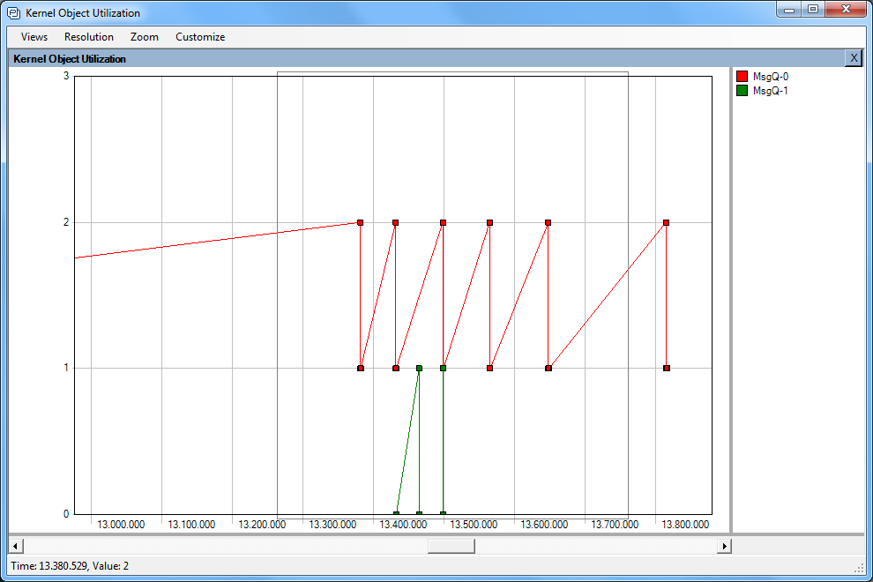Click the green MsgQ-1 legend swatch

(742, 91)
